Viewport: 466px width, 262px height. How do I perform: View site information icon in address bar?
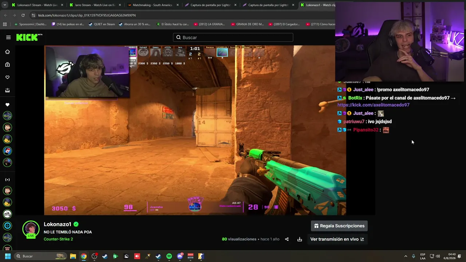click(33, 15)
